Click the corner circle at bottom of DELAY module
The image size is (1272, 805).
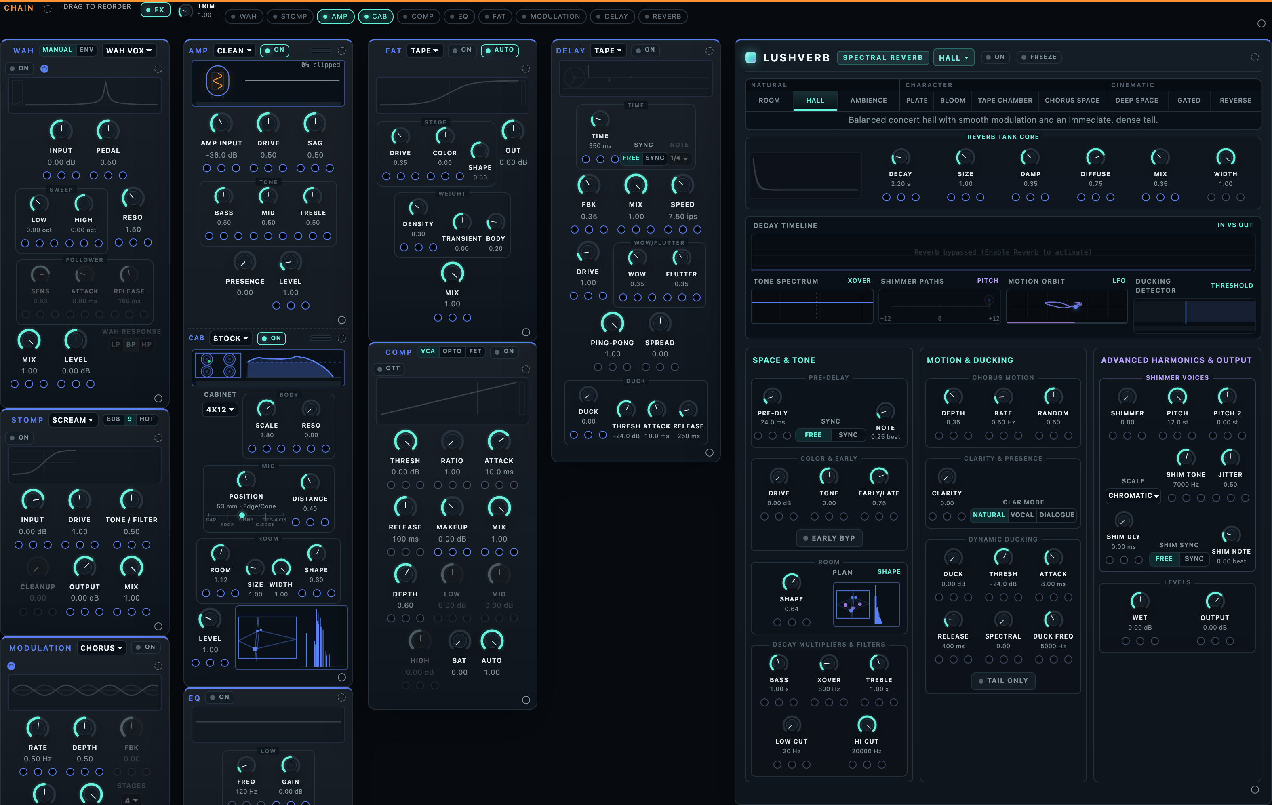coord(710,452)
